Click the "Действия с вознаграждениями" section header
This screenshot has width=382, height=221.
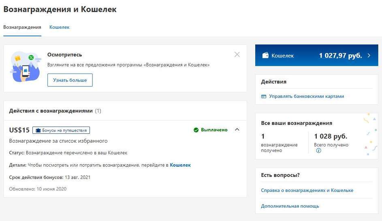[x=51, y=111]
